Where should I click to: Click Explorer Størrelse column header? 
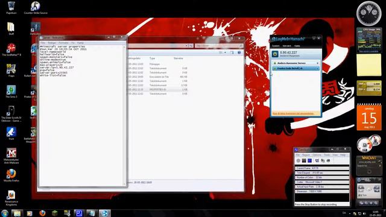coord(179,58)
